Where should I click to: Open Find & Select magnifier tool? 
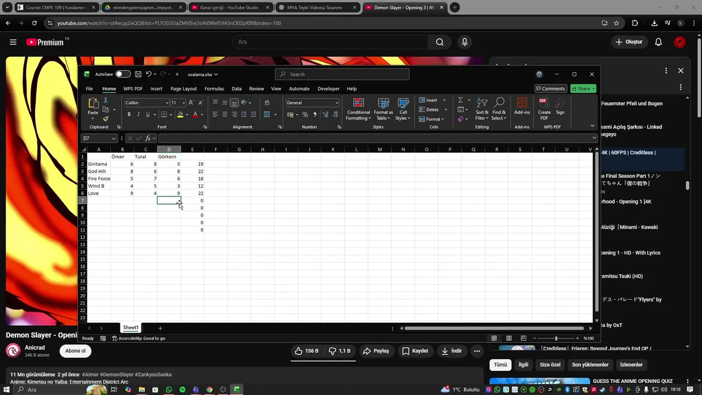[499, 109]
